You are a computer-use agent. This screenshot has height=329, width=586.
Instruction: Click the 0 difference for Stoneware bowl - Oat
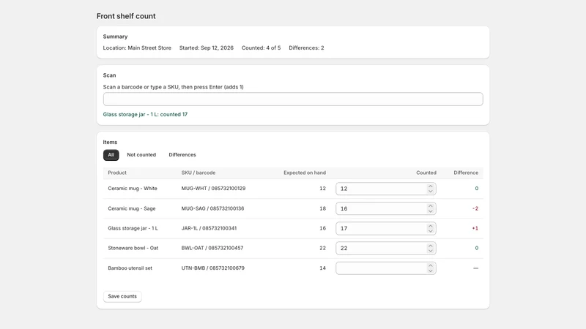pyautogui.click(x=477, y=248)
